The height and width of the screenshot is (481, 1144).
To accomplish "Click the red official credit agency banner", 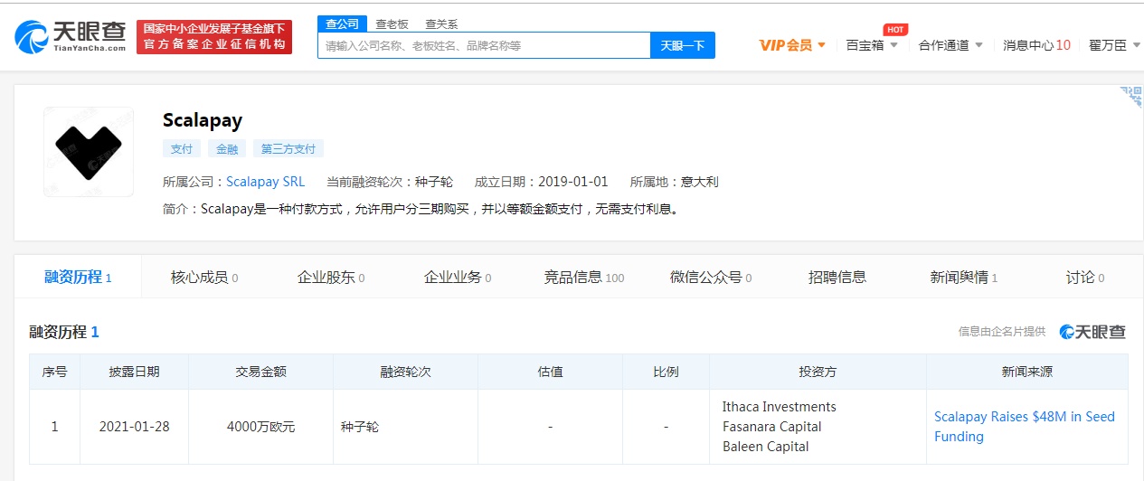I will 214,37.
